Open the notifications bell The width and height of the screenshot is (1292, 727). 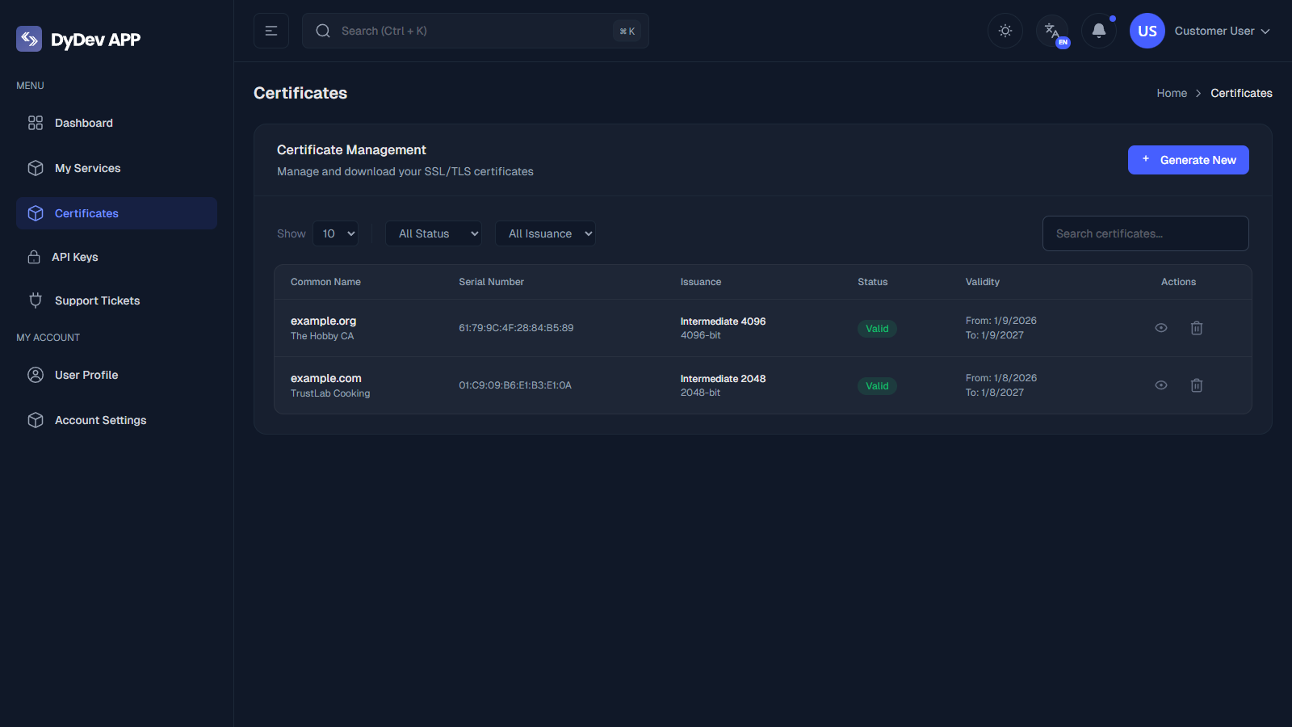[x=1098, y=31]
